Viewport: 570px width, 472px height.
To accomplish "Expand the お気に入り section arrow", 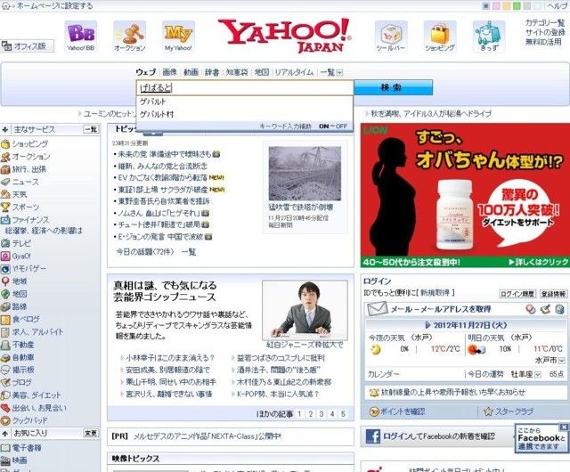I will tap(5, 434).
